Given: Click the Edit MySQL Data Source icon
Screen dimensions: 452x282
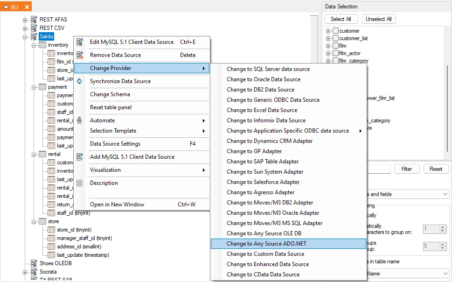Looking at the screenshot, I should tap(79, 42).
